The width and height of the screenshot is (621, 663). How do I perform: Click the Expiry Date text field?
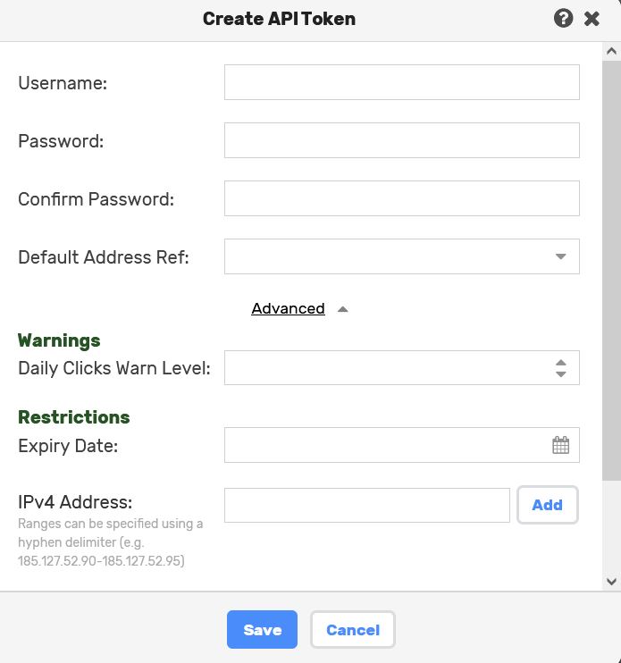[384, 445]
